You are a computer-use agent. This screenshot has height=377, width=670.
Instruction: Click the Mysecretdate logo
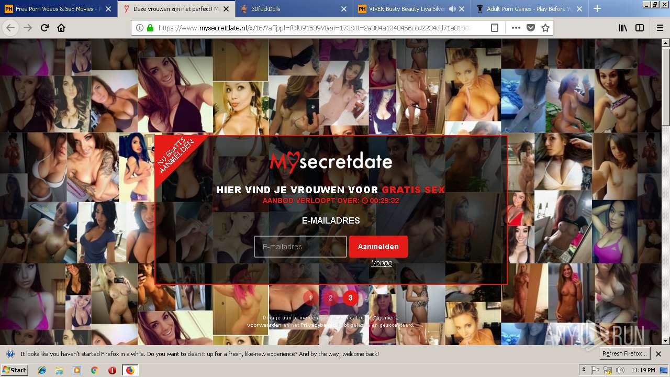331,162
